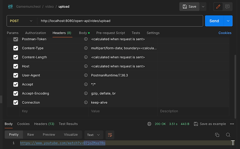
Task: Uncheck the Content-Type header checkbox
Action: point(16,48)
